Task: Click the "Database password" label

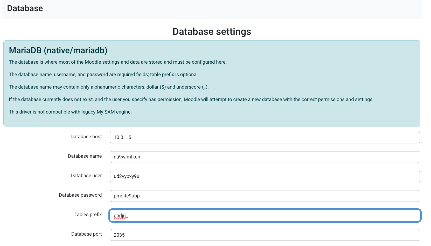Action: coord(80,195)
